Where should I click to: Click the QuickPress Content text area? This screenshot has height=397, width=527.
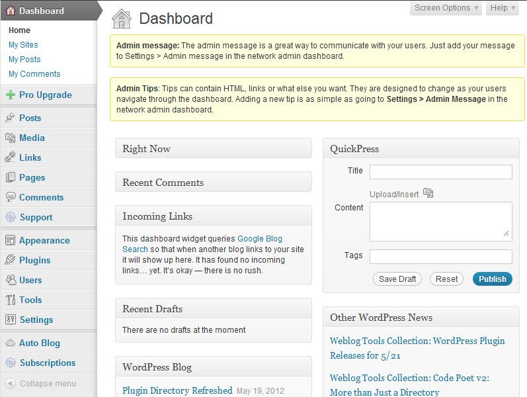pos(441,222)
